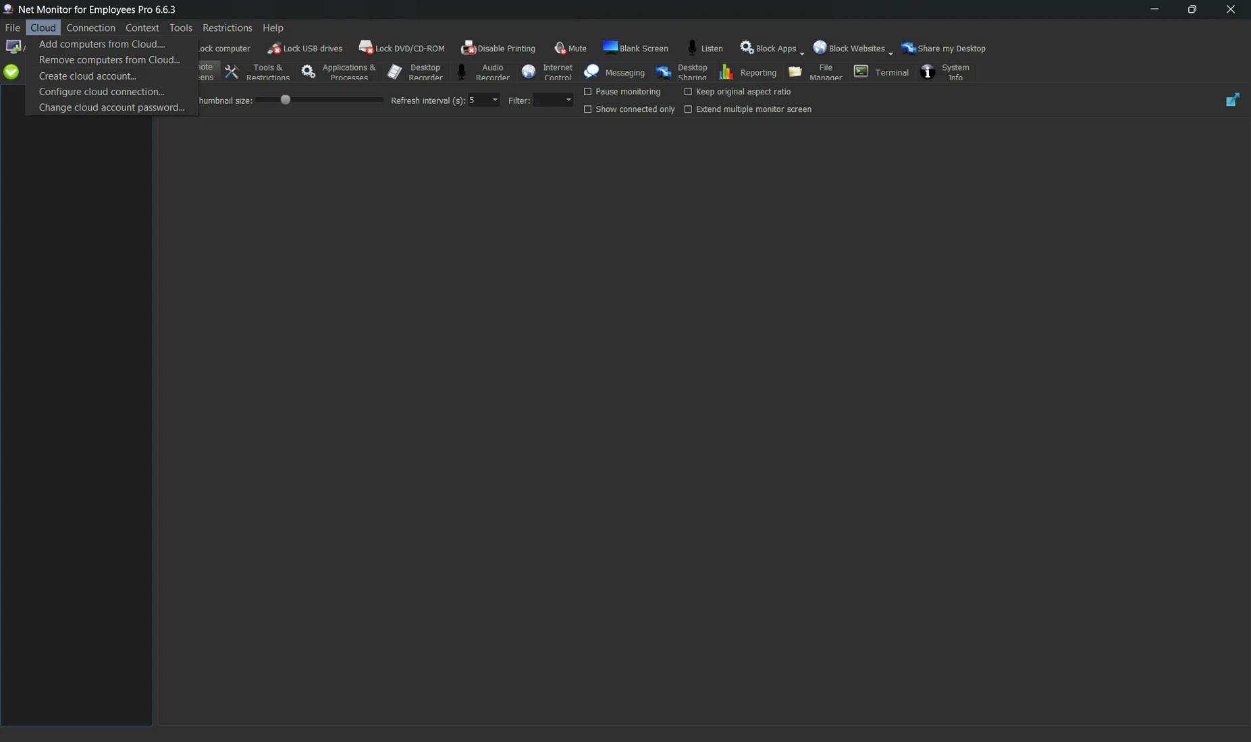Click the Mute speaker icon
Viewport: 1251px width, 742px height.
(560, 48)
